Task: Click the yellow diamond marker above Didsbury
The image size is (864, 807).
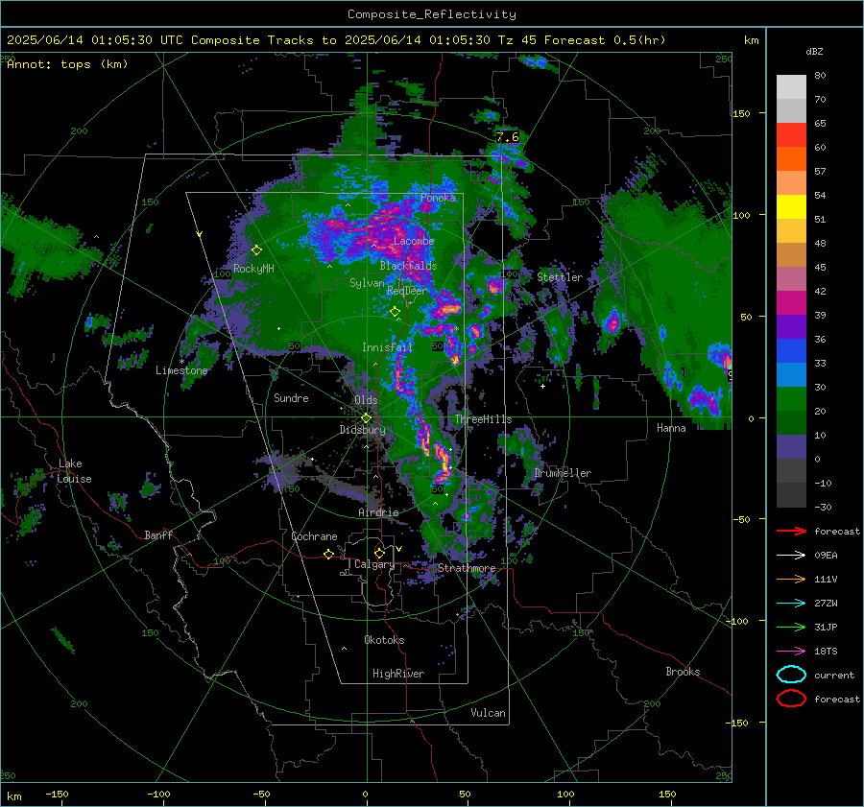Action: (366, 418)
